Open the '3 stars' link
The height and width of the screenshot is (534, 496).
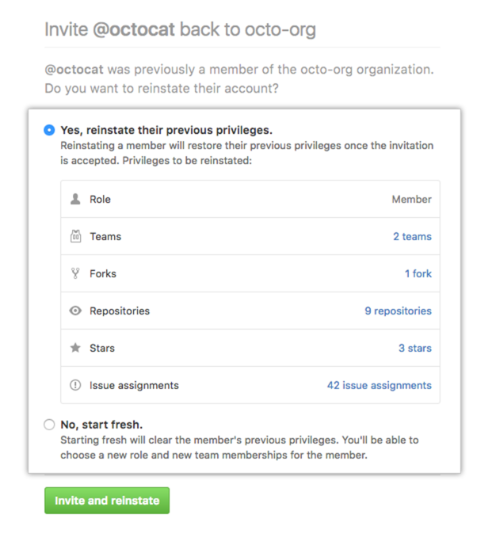[x=414, y=348]
